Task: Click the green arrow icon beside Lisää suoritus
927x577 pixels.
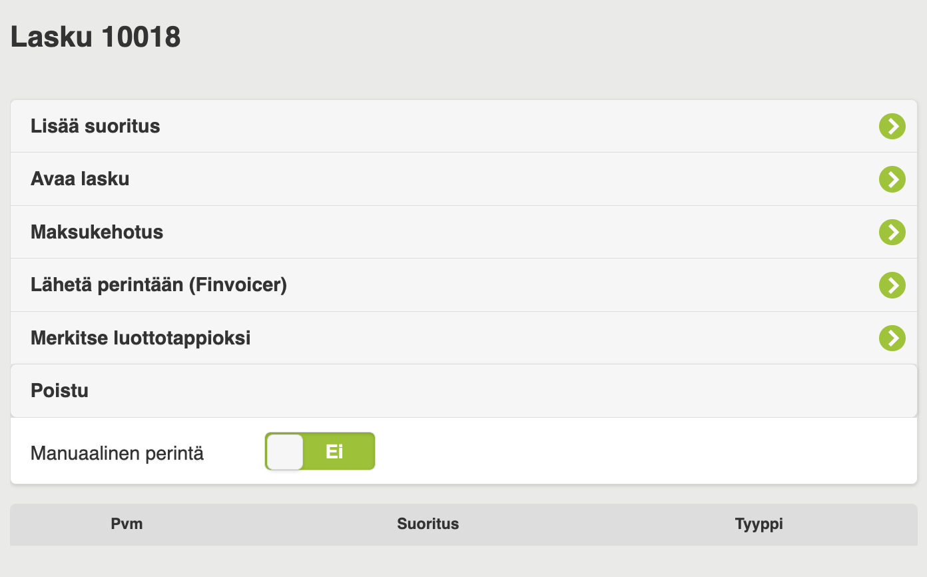Action: tap(892, 126)
